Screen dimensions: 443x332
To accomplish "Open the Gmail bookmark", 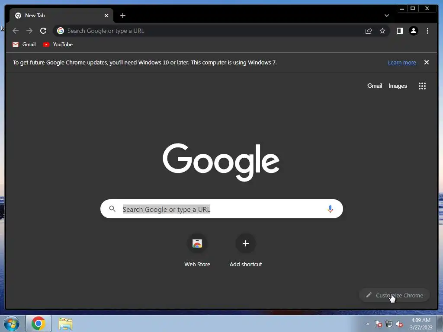I will (24, 45).
